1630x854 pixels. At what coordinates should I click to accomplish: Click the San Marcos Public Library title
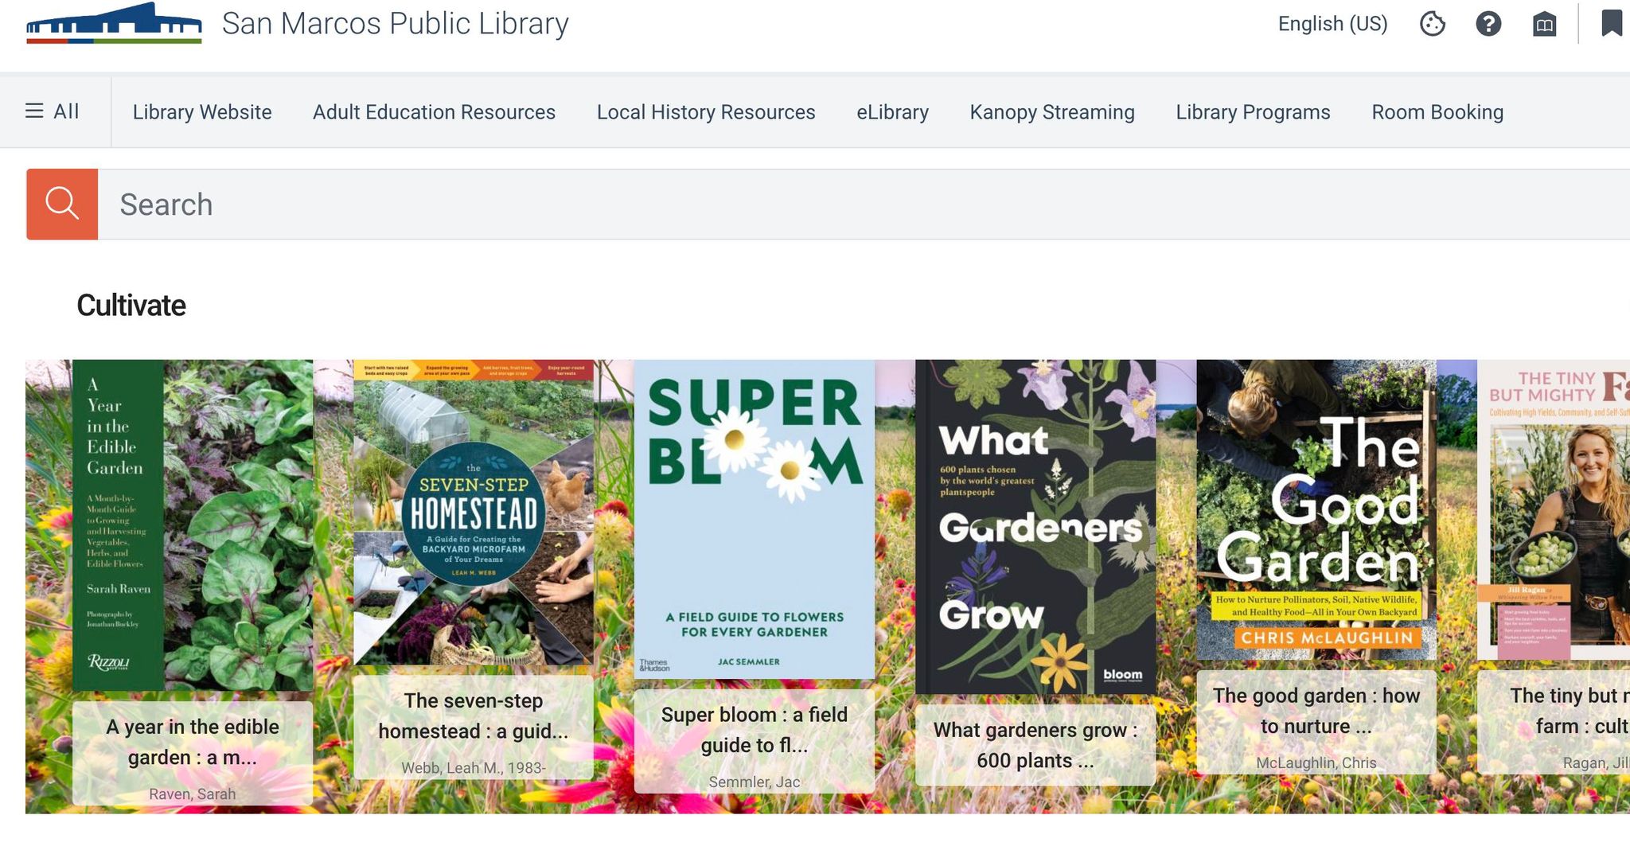pos(396,24)
